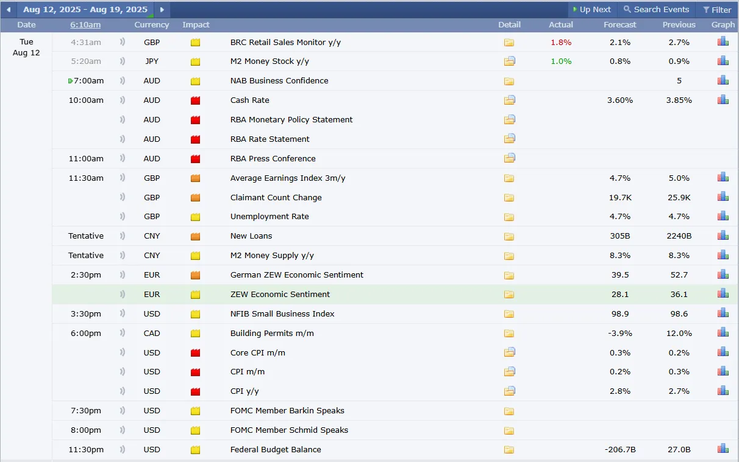Toggle alert speaker for Claimant Count Change
The width and height of the screenshot is (739, 462).
point(123,197)
